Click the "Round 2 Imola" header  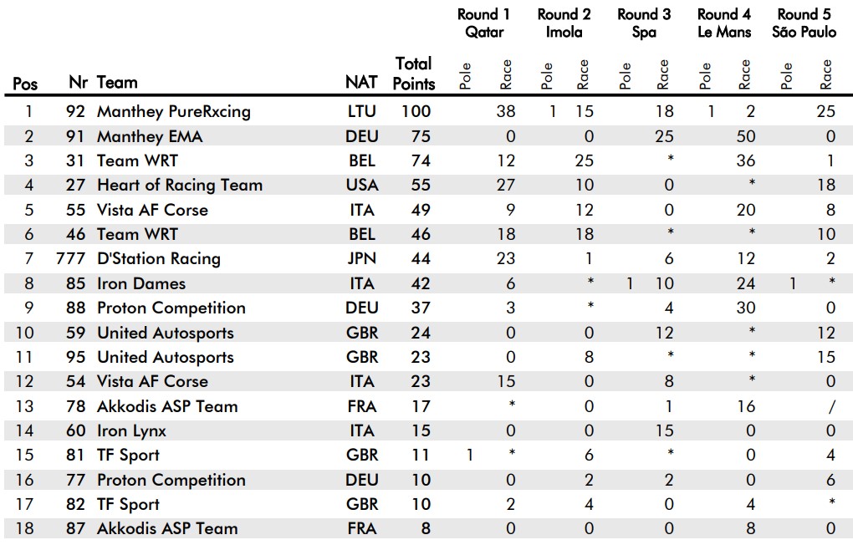point(564,23)
